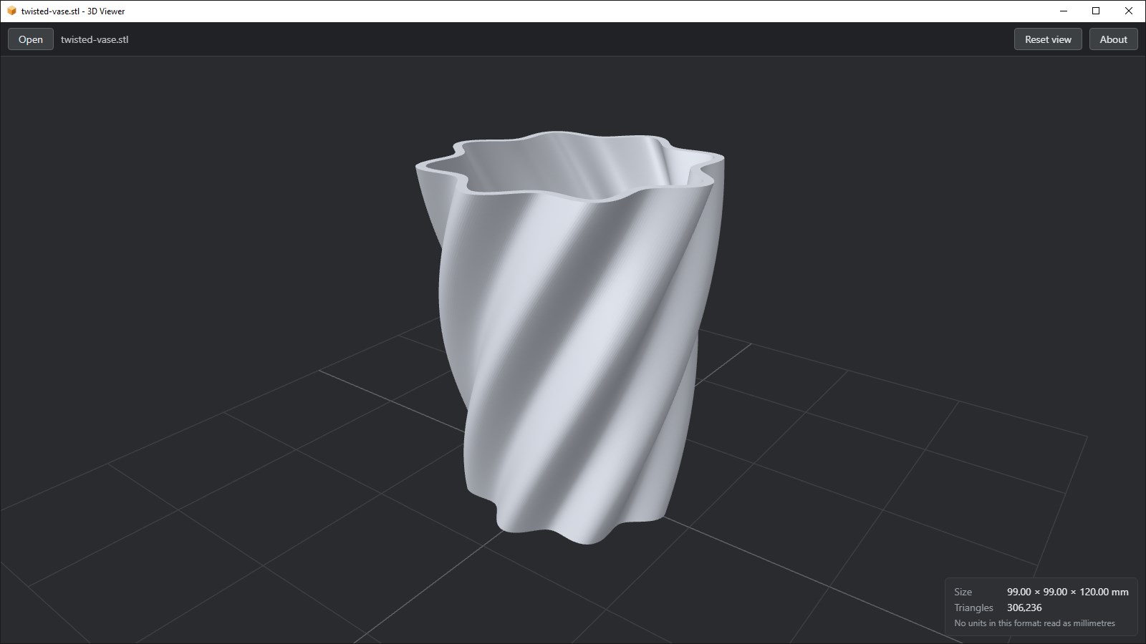Click the triangle count 306,236

[x=1024, y=608]
